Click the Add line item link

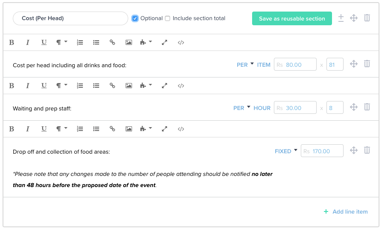[x=346, y=211]
